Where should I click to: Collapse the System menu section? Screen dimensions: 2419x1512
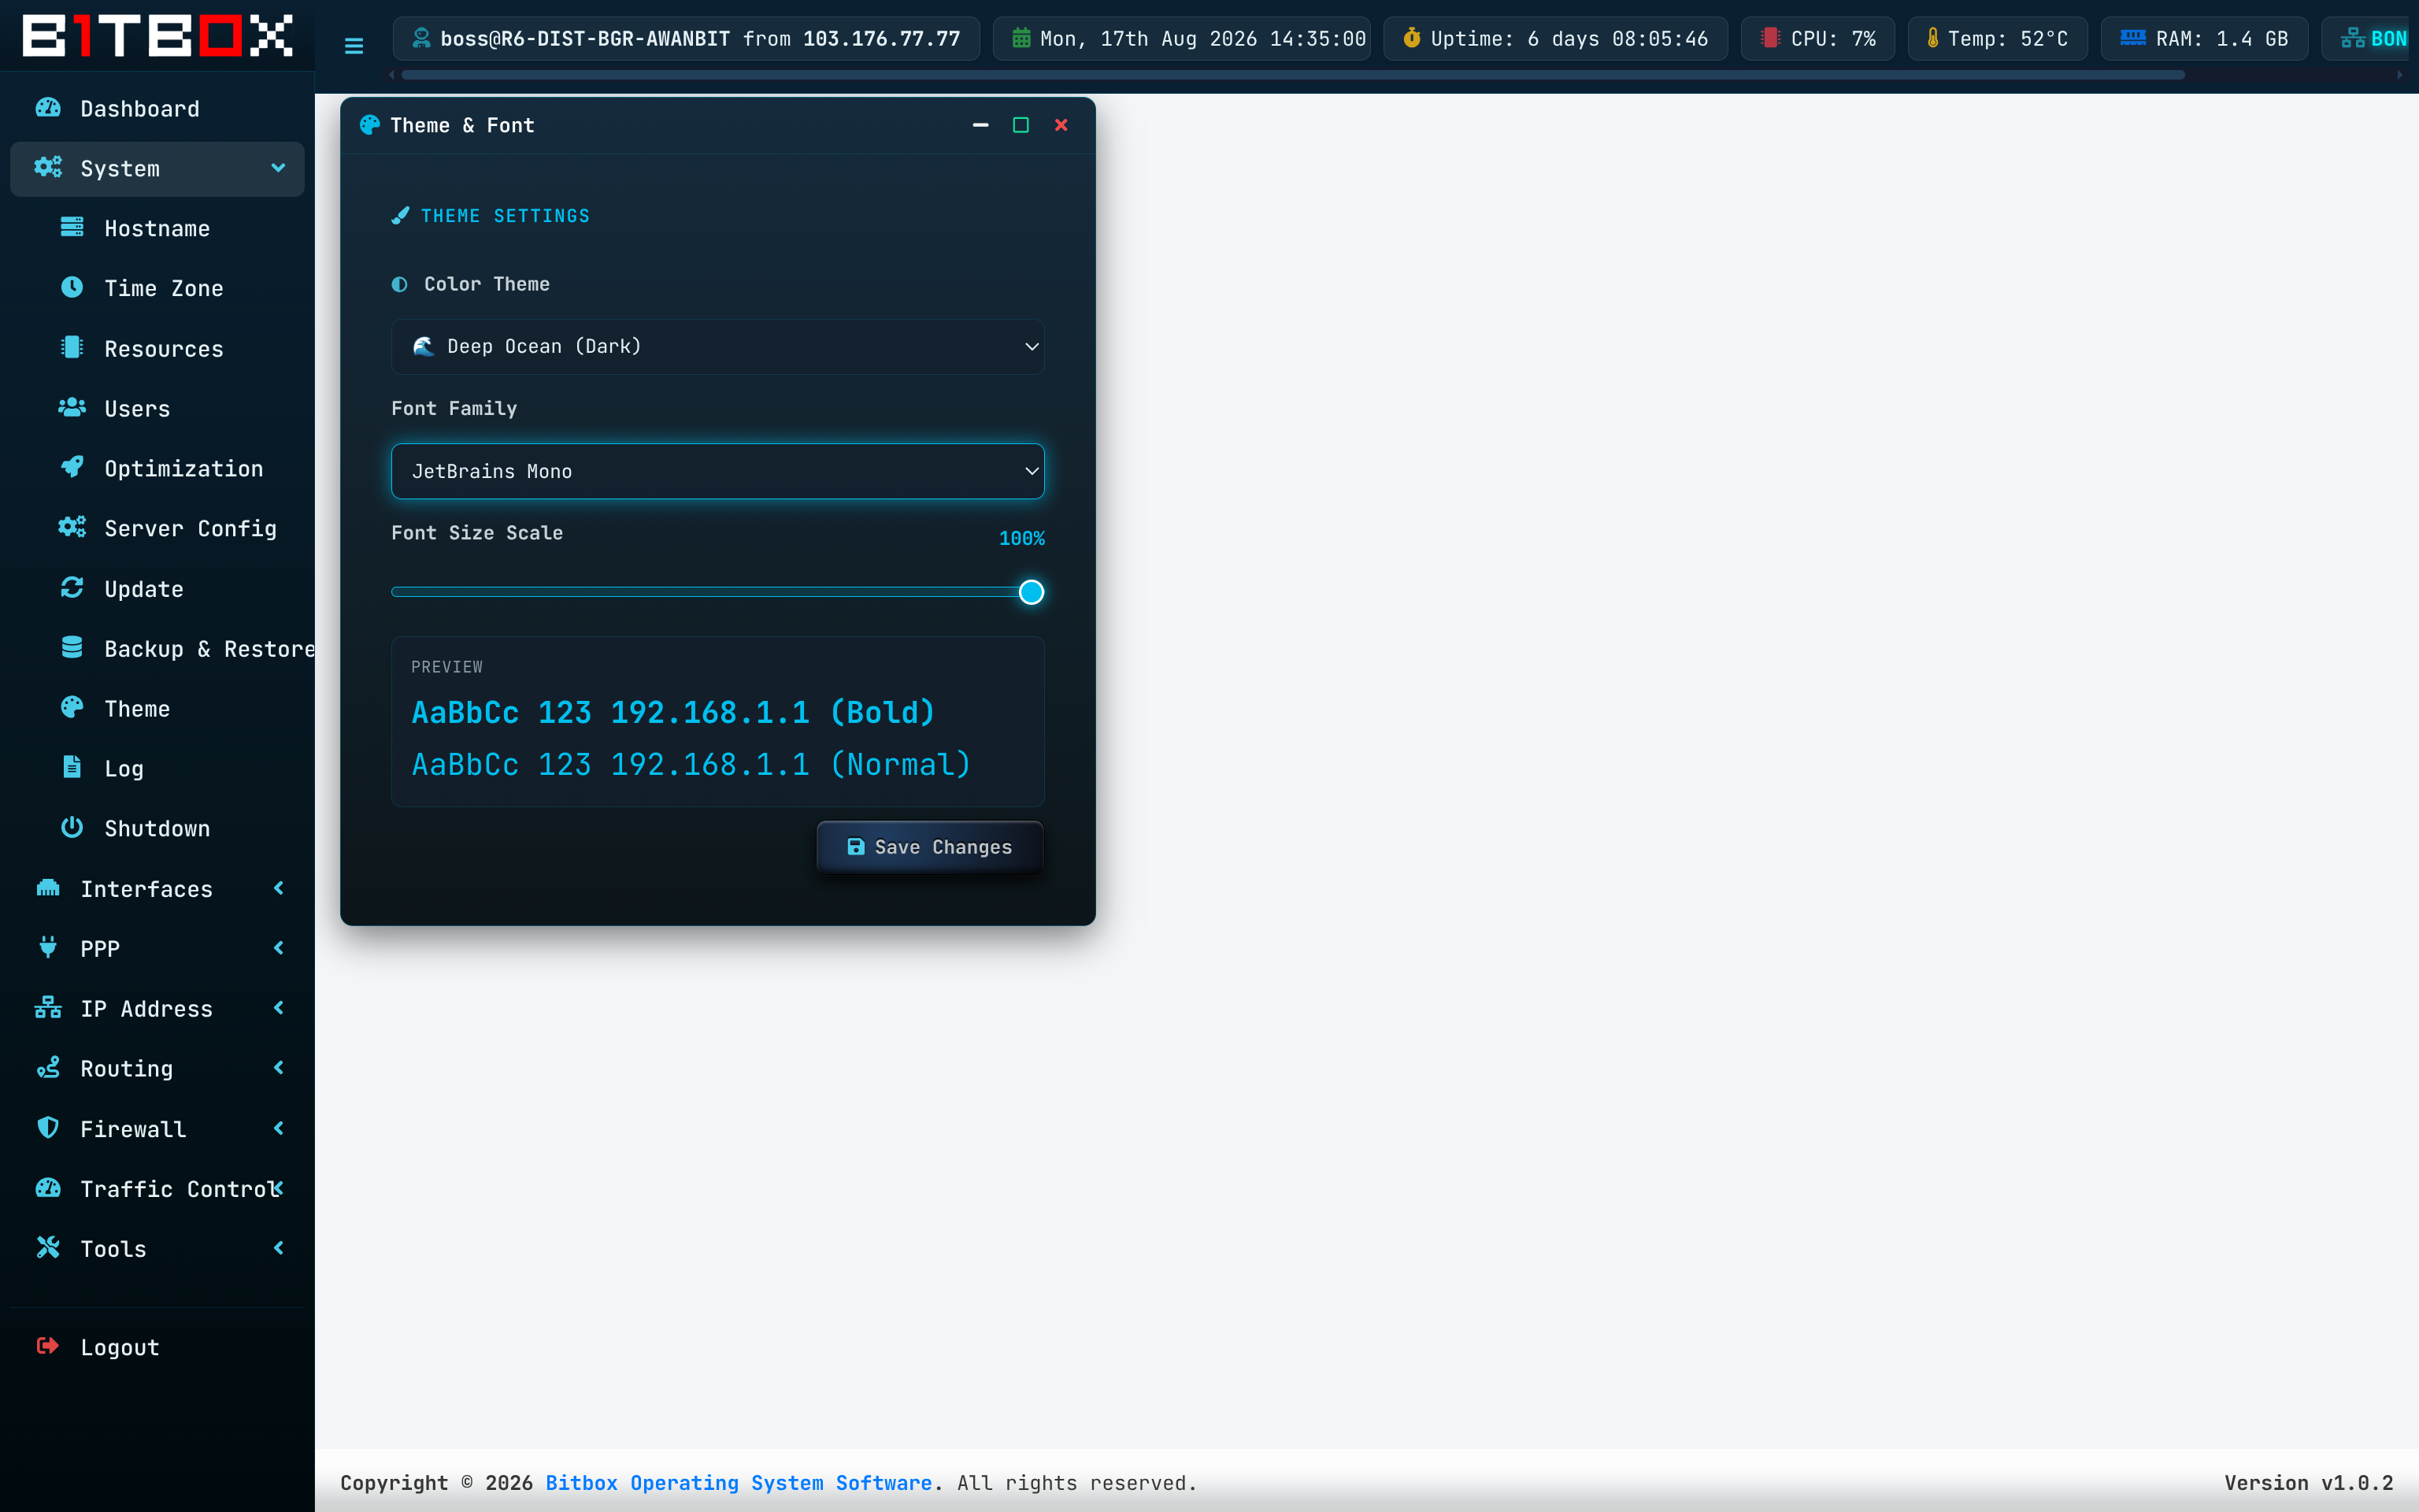[x=157, y=168]
